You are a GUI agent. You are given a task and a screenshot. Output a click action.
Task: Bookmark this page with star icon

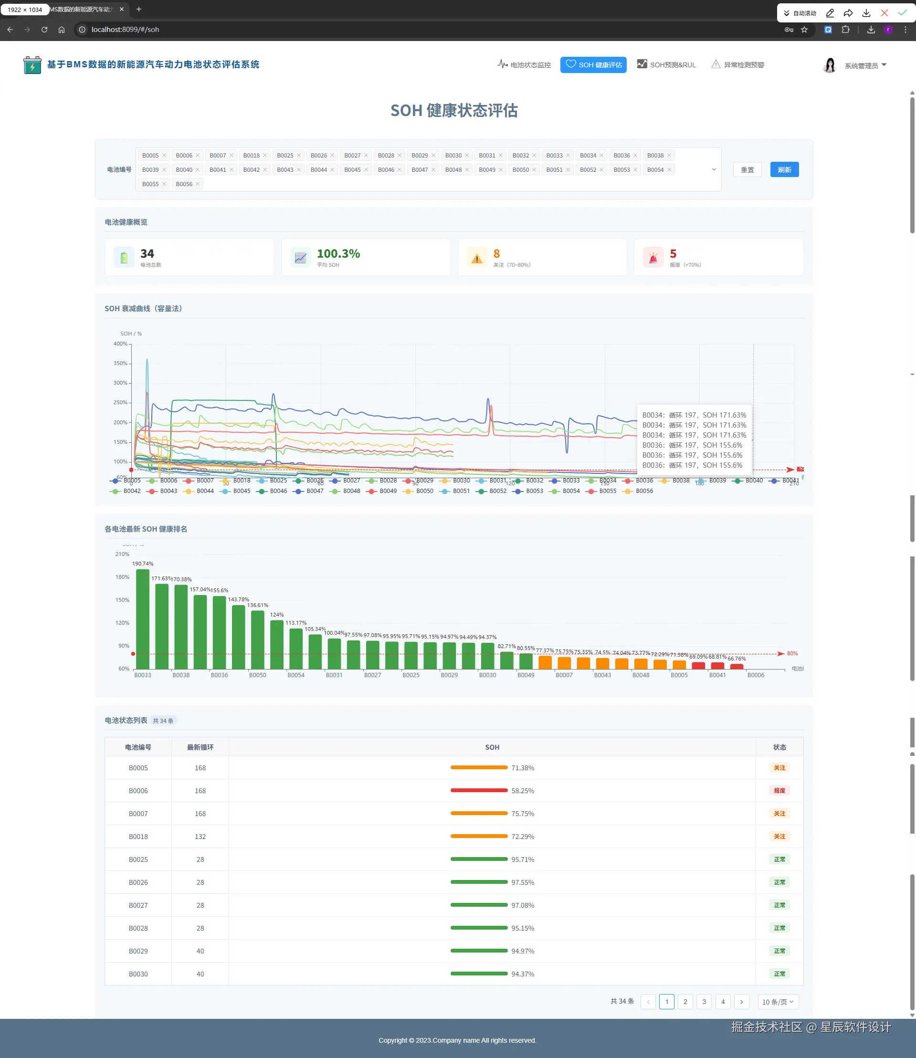[x=804, y=30]
